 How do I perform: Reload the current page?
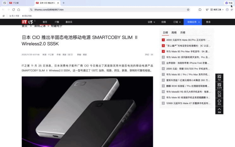pyautogui.click(x=14, y=9)
